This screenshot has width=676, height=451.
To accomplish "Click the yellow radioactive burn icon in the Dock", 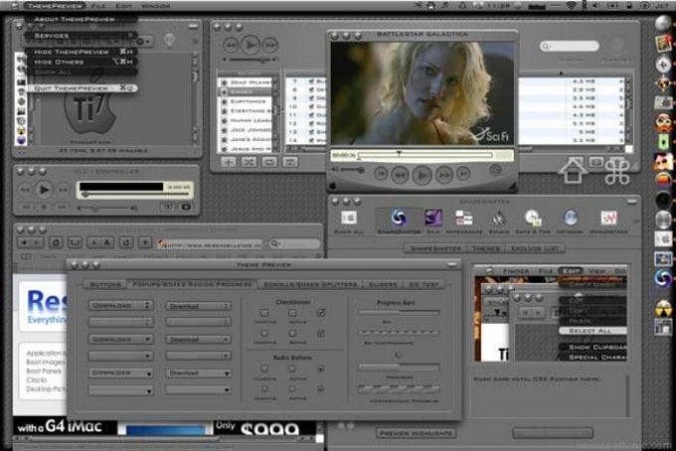I will (x=663, y=308).
